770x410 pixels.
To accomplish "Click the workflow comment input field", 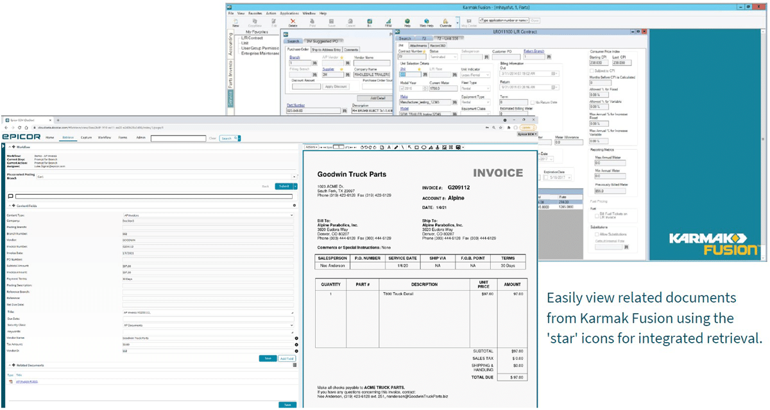I will point(154,196).
